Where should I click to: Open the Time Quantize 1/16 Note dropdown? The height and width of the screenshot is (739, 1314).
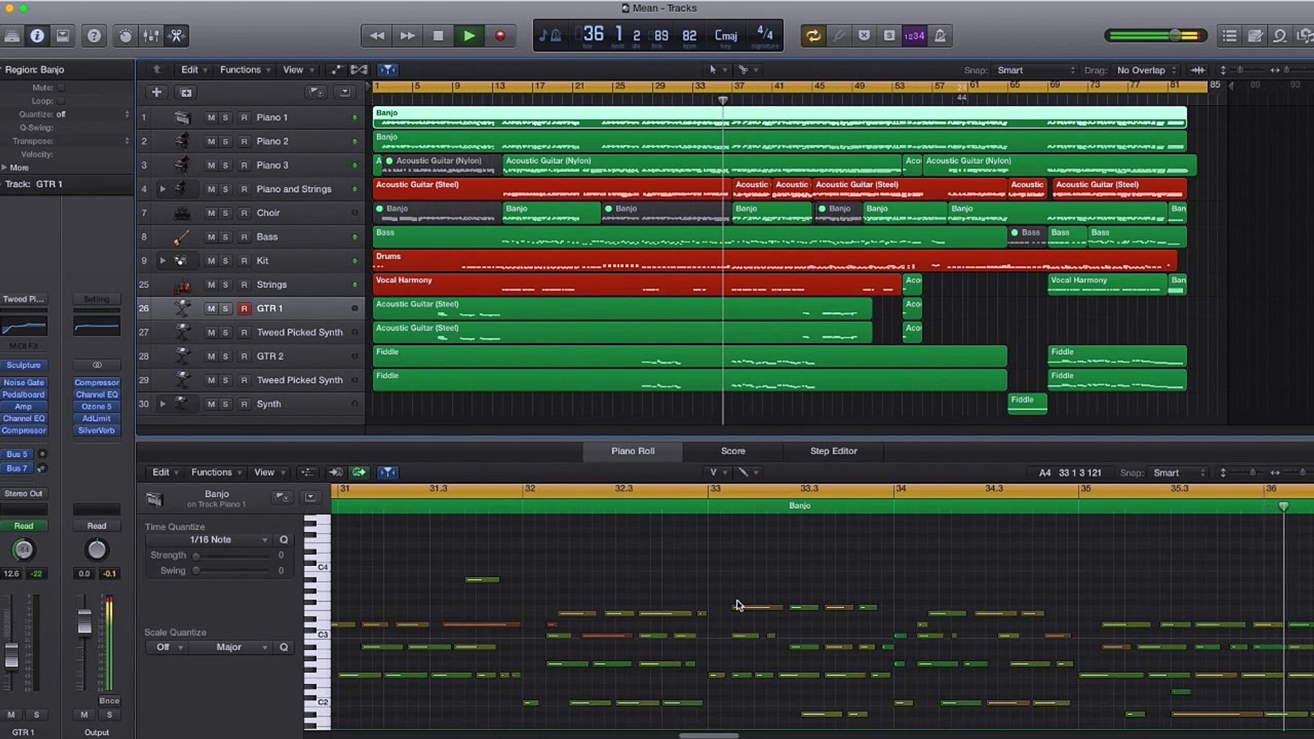210,540
